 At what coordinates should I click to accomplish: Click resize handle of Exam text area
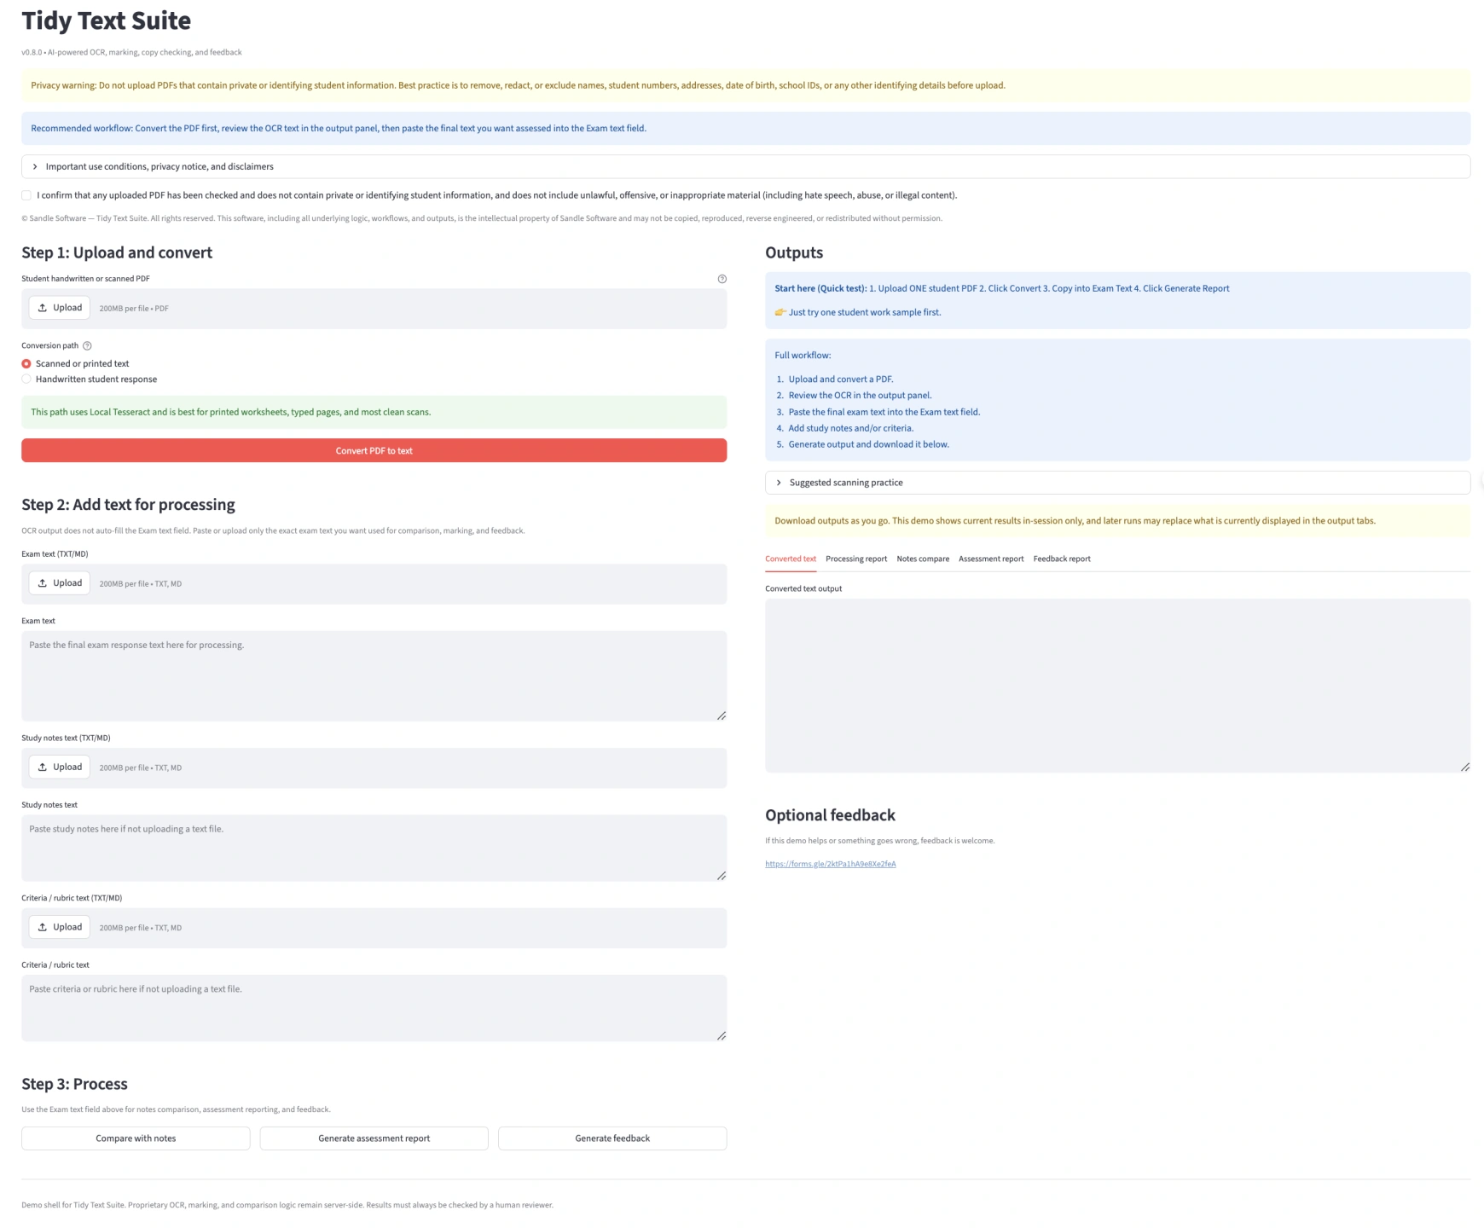coord(721,715)
